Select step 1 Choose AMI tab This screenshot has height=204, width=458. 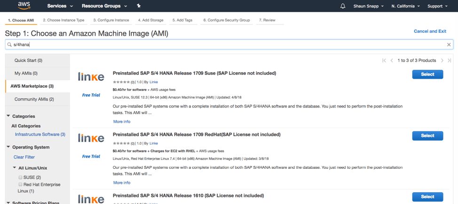coord(21,20)
